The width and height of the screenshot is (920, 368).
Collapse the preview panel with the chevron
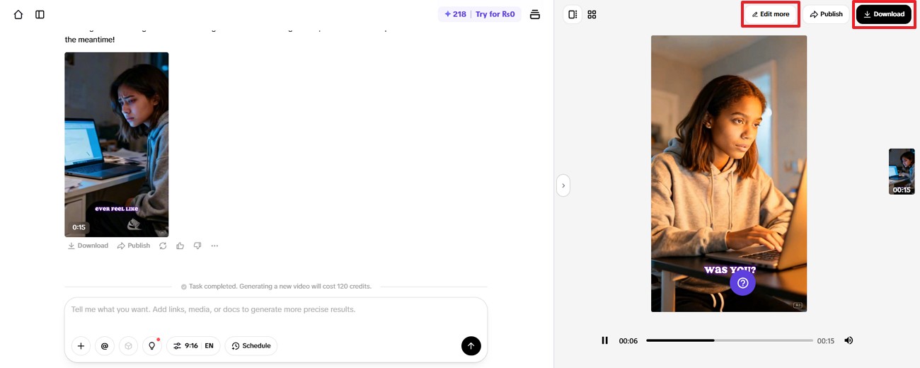pyautogui.click(x=563, y=185)
